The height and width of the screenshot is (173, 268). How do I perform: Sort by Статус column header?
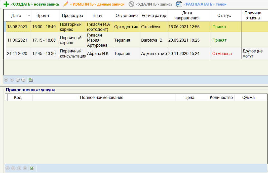click(x=224, y=16)
